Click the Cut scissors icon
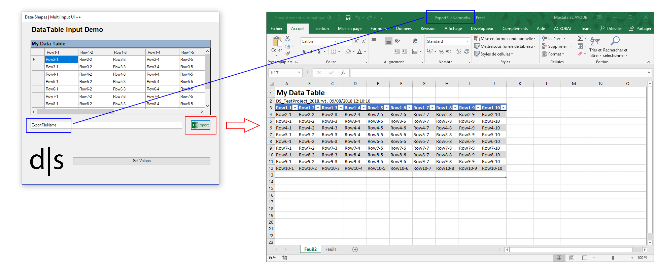Viewport: 656px width, 269px height. point(287,38)
